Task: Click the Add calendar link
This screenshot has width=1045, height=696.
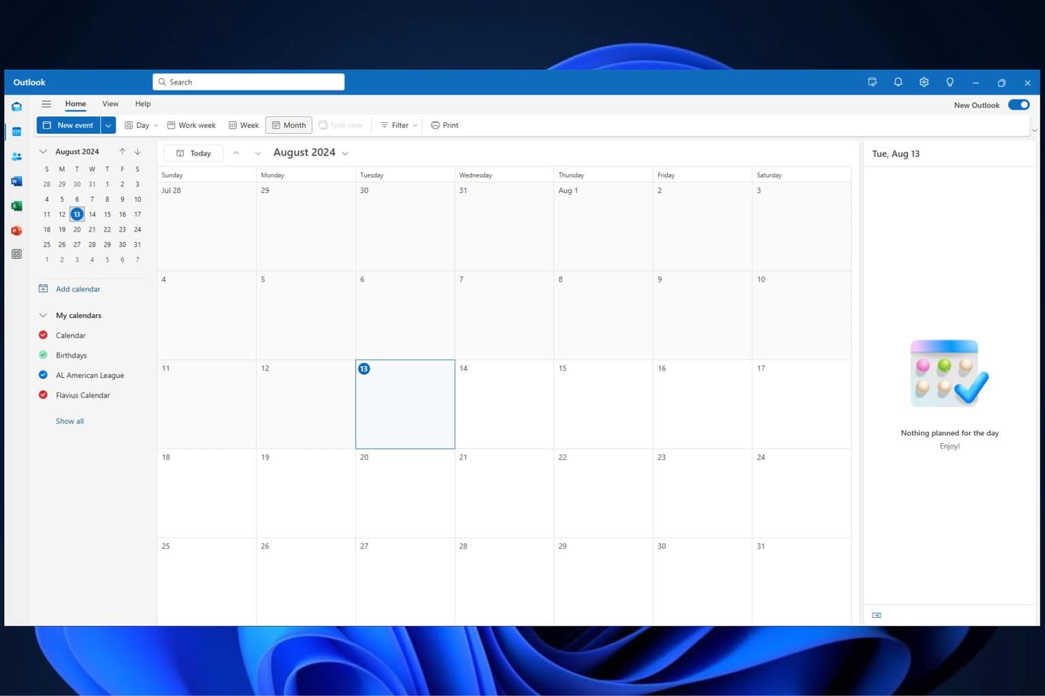Action: (x=78, y=289)
